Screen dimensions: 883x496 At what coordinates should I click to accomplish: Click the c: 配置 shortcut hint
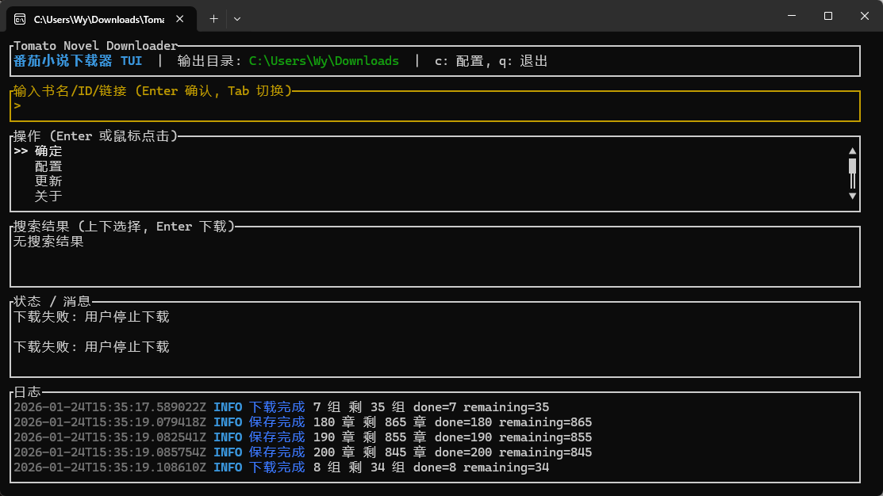tap(459, 61)
